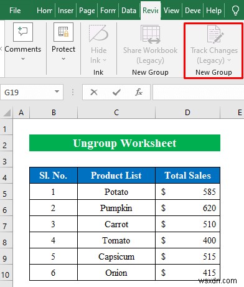Select the Capsicum cell
This screenshot has width=244, height=287.
coord(116,256)
